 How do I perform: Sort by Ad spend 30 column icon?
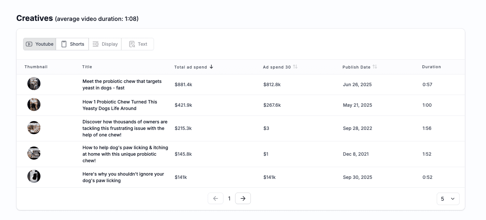(x=295, y=67)
